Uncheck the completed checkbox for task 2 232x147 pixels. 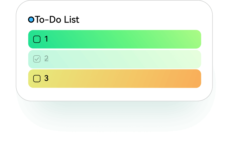tap(37, 59)
